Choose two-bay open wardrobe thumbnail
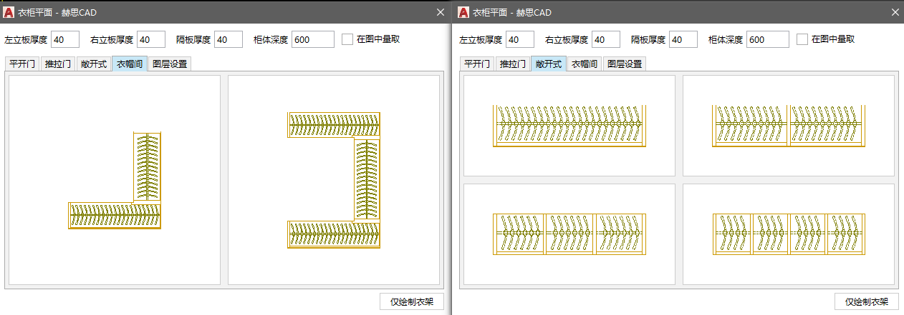The image size is (904, 315). pyautogui.click(x=789, y=126)
